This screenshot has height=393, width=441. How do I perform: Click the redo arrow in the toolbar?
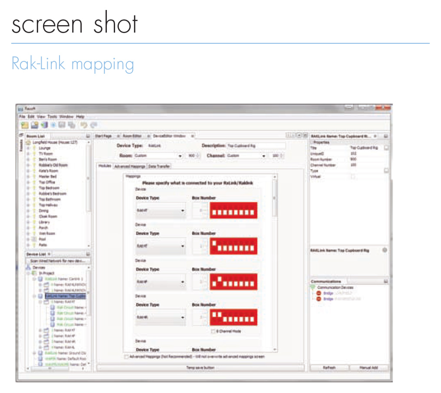[94, 125]
